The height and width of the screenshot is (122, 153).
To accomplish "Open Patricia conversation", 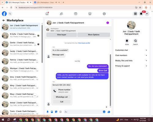I will 21,61.
